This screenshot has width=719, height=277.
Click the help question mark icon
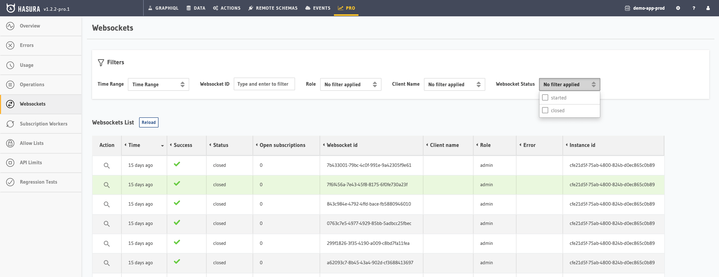click(x=694, y=8)
